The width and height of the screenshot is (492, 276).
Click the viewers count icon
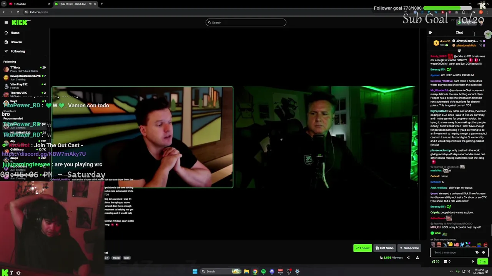pos(381,258)
